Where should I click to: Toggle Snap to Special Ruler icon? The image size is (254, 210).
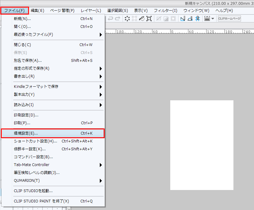[190, 19]
